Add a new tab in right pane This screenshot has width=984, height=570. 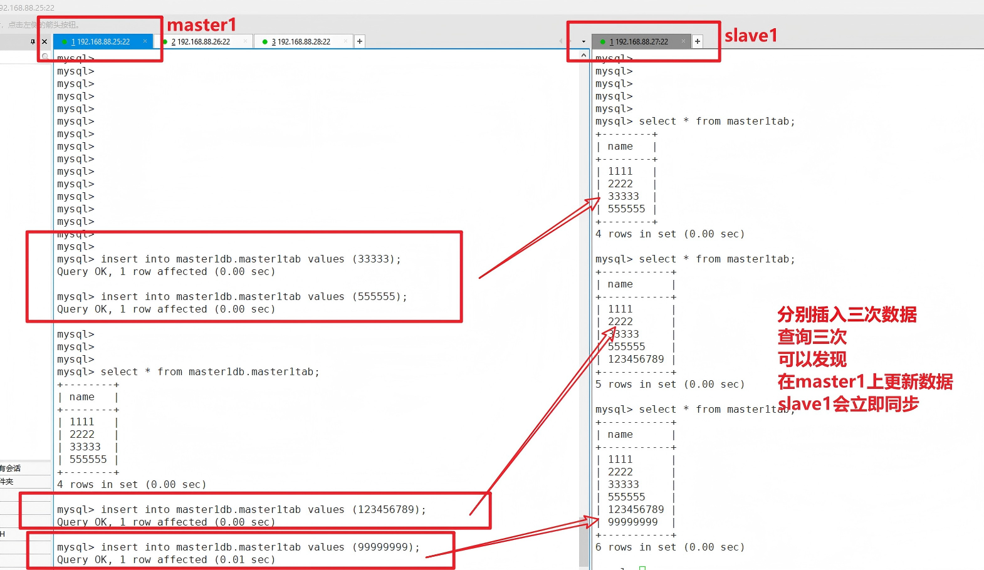click(698, 41)
